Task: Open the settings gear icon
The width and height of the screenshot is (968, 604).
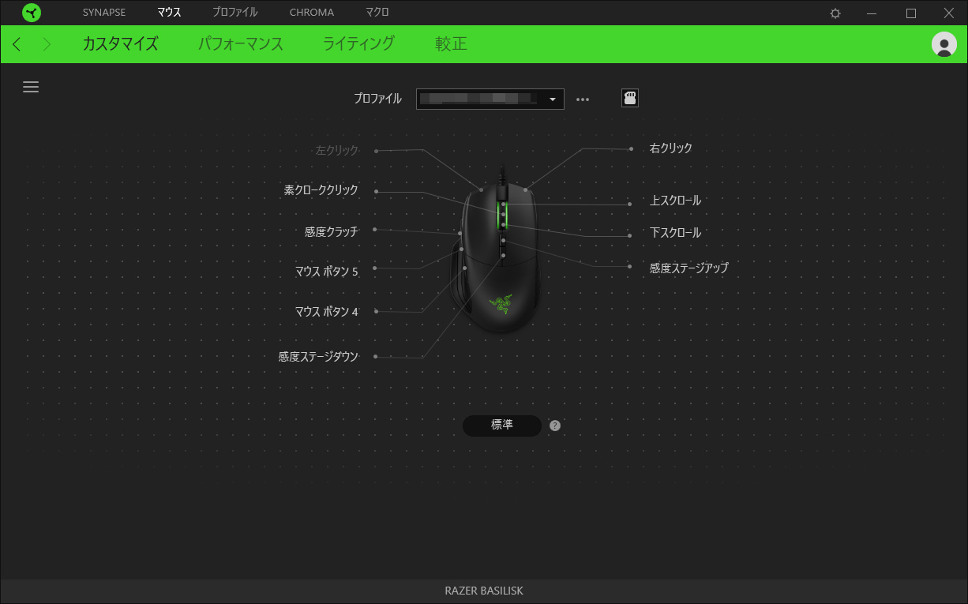Action: coord(835,13)
